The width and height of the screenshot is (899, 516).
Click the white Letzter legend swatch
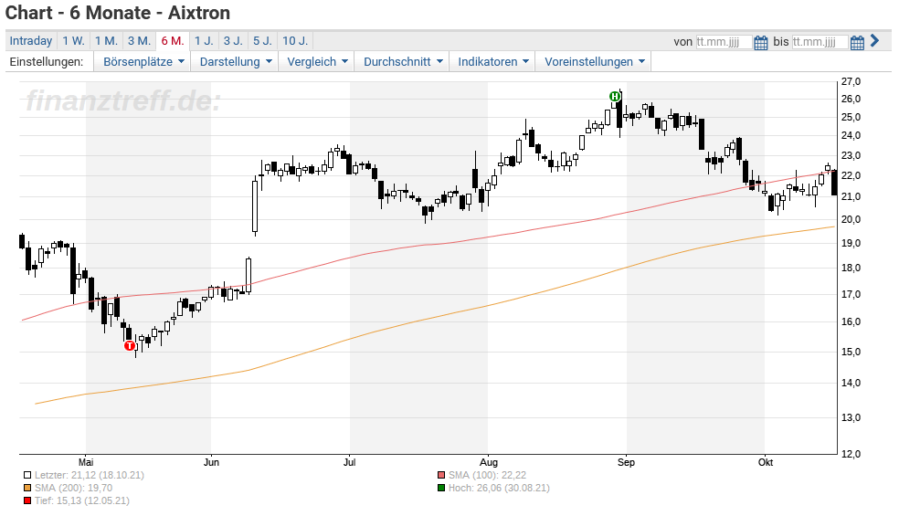[26, 475]
